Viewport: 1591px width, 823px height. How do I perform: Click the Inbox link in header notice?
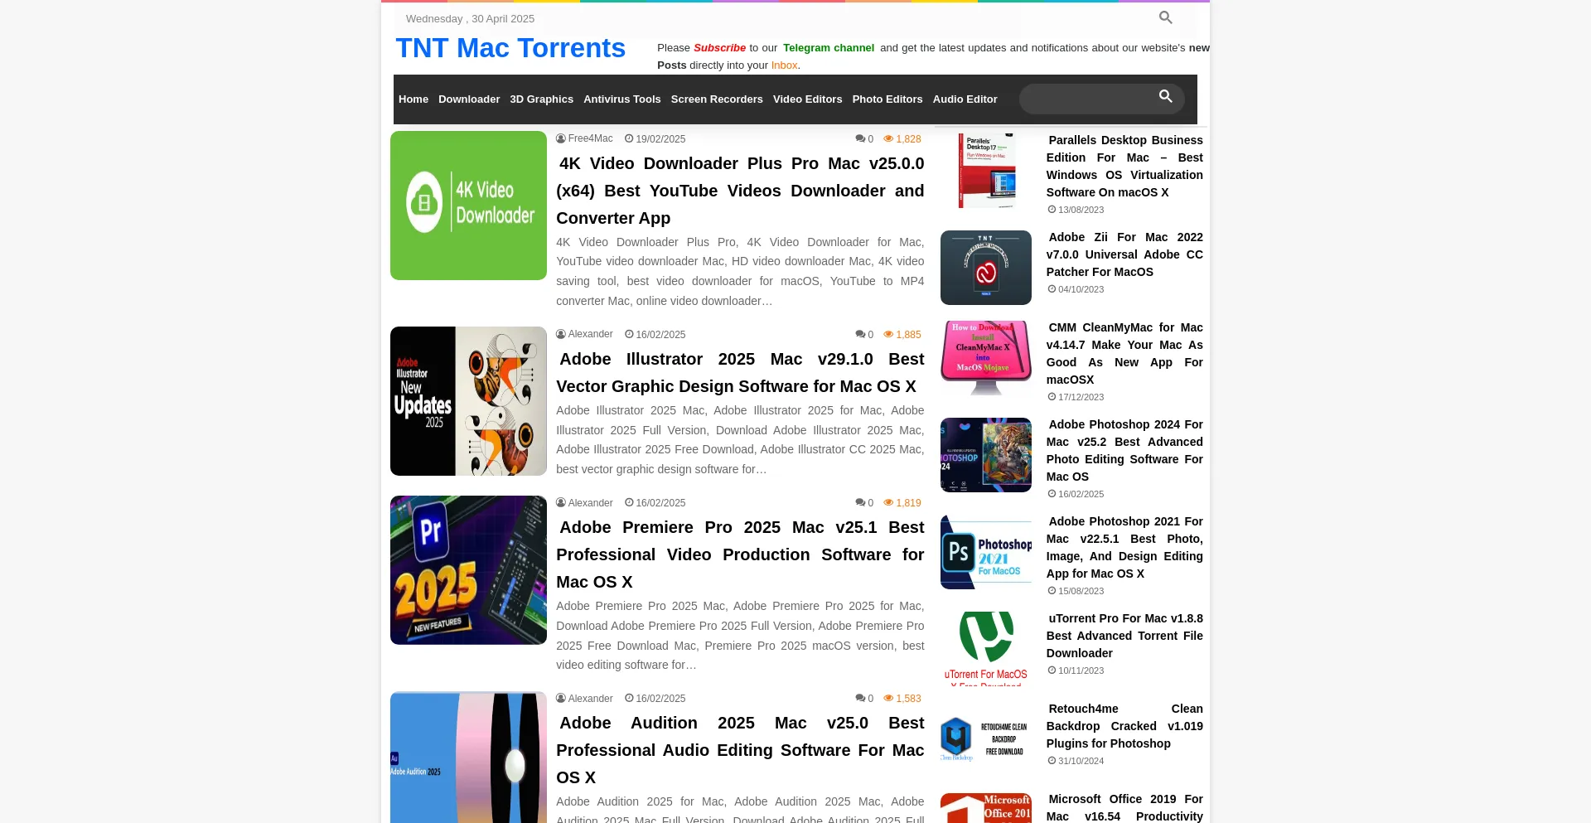[784, 65]
